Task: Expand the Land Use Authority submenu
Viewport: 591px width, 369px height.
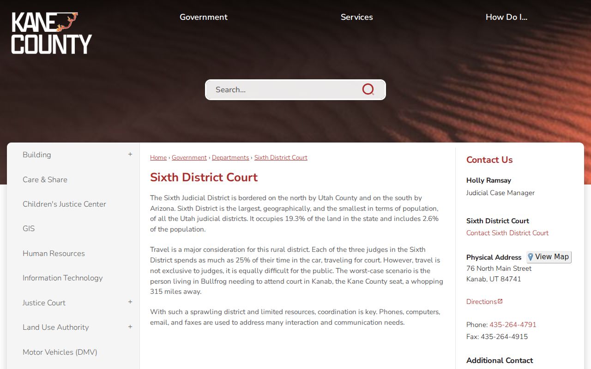Action: coord(130,327)
